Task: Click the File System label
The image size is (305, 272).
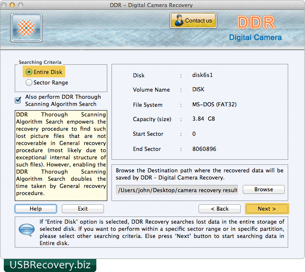Action: [x=147, y=105]
